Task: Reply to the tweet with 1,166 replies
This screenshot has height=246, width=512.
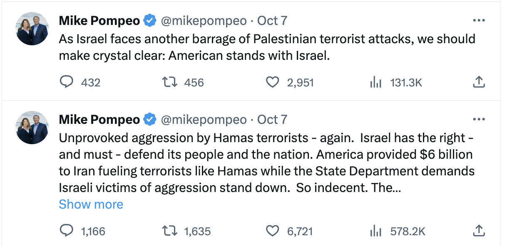Action: click(67, 231)
